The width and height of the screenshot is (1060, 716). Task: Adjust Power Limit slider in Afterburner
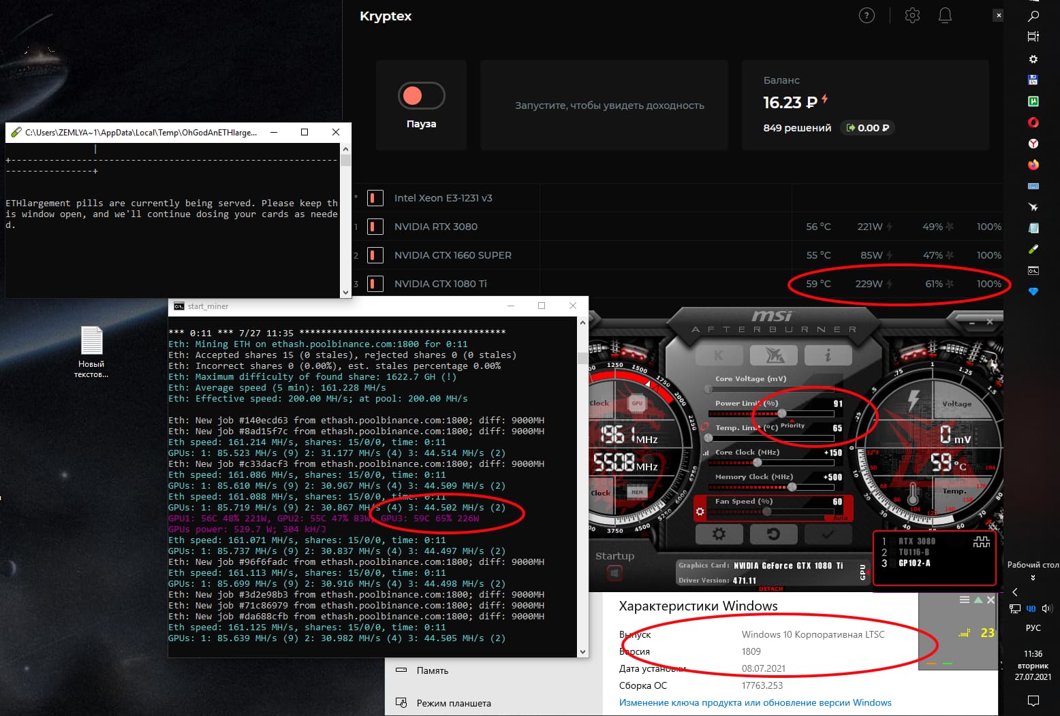point(782,414)
